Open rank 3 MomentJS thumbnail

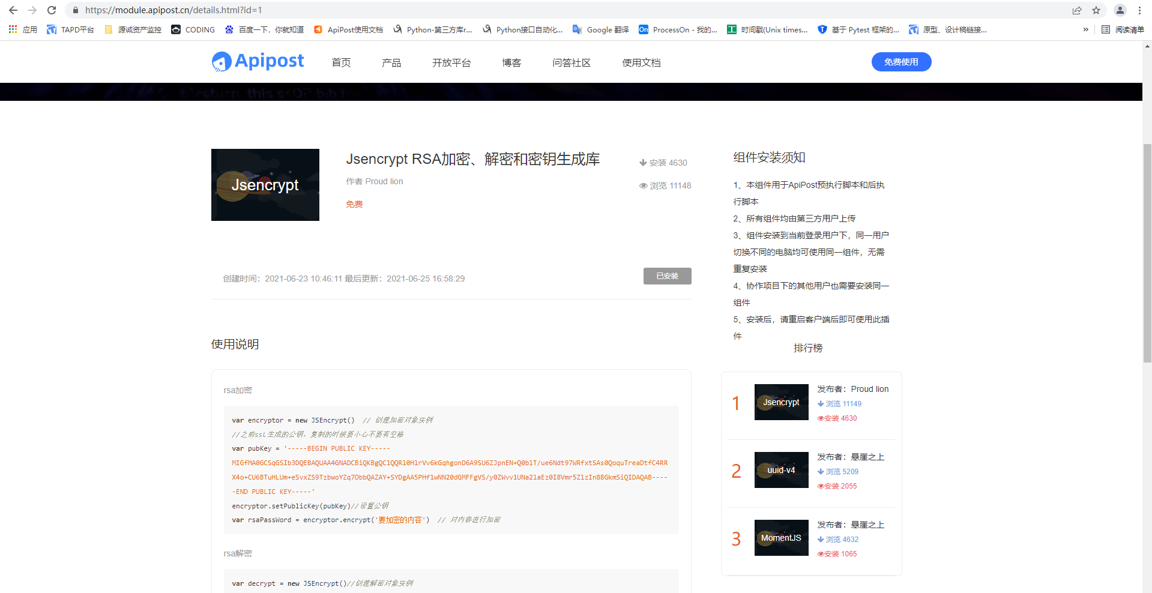pos(782,538)
